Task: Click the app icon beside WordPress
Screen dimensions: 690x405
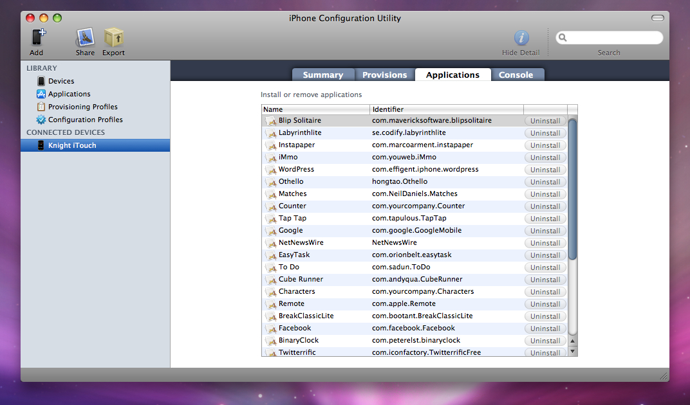Action: [x=270, y=169]
